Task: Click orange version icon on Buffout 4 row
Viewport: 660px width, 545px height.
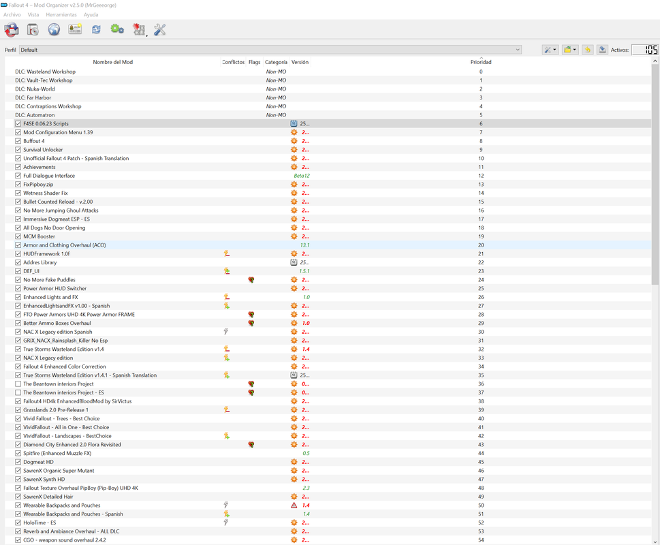Action: (x=294, y=141)
